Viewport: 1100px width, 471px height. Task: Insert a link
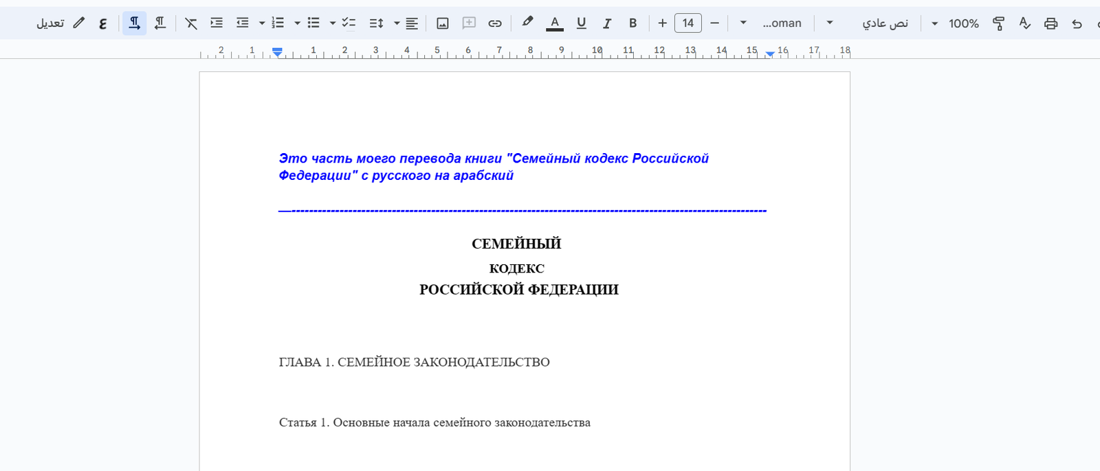tap(495, 23)
